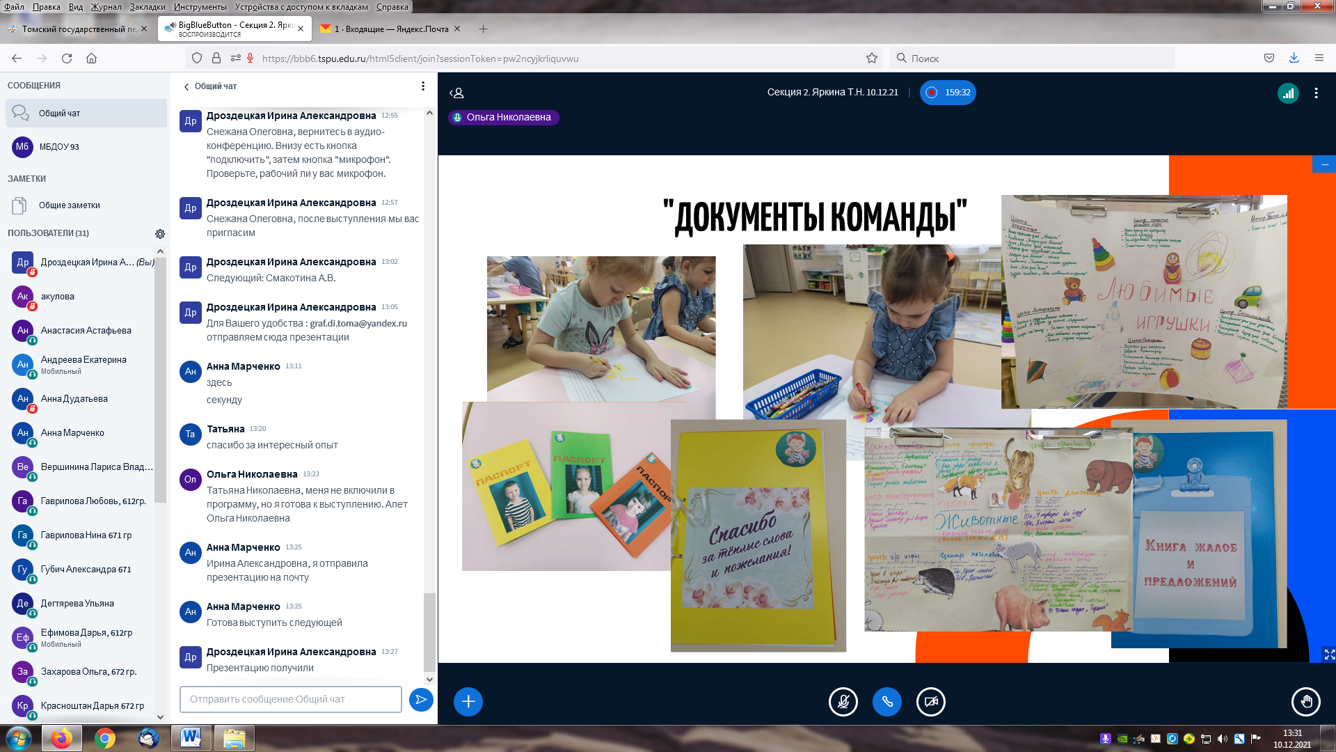The width and height of the screenshot is (1336, 752).
Task: Toggle the user list panel icon
Action: 456,93
